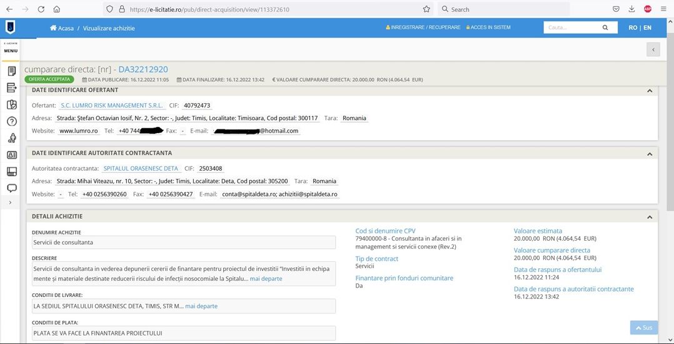The height and width of the screenshot is (344, 674).
Task: Click authority CIF value 2503408
Action: coord(211,169)
